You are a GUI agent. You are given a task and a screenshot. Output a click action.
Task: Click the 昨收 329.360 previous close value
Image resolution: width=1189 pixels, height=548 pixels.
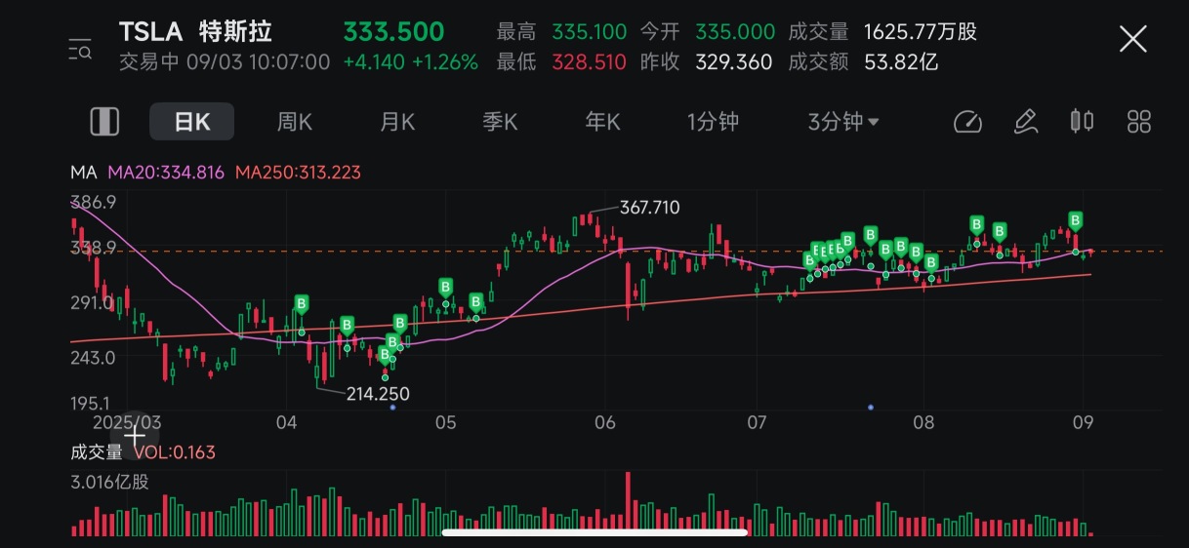(x=706, y=62)
